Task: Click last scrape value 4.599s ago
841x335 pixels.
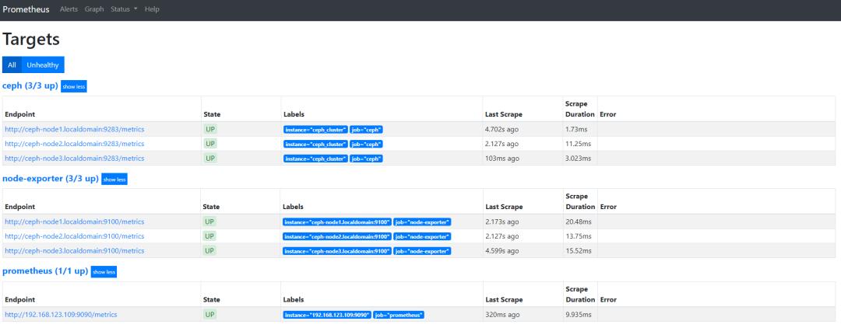Action: pyautogui.click(x=502, y=250)
